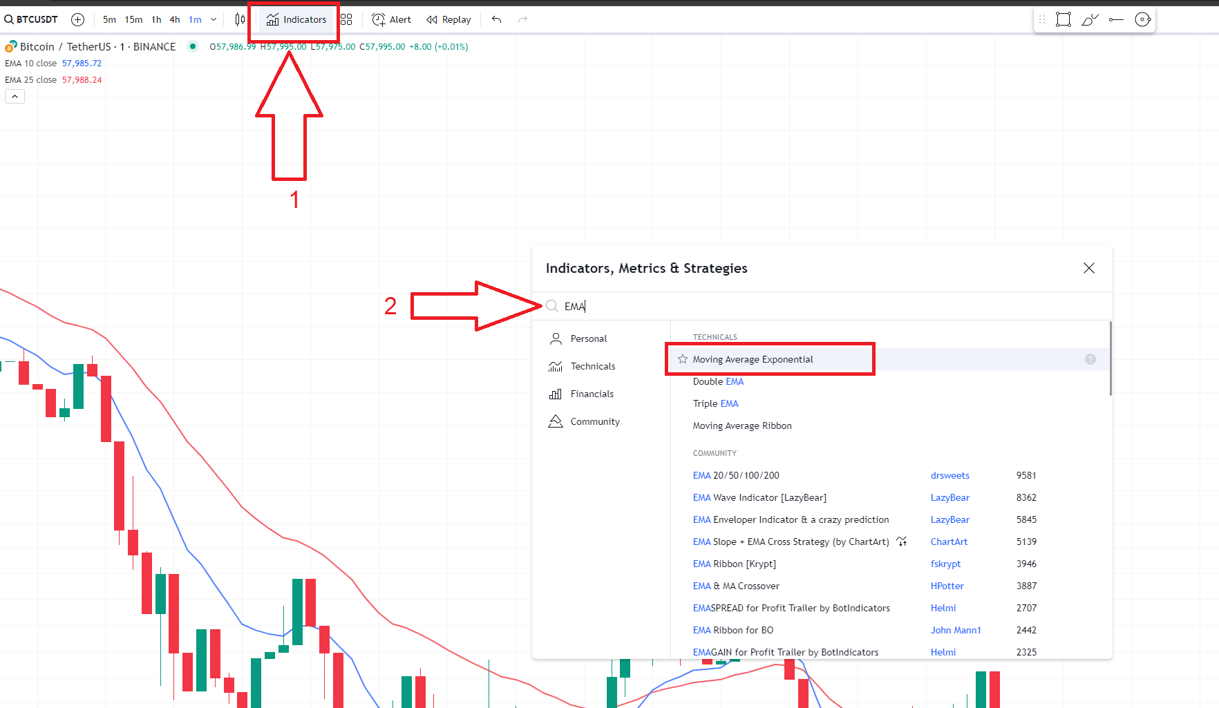Select the rectangle drawing tool
The height and width of the screenshot is (708, 1219).
(1064, 19)
